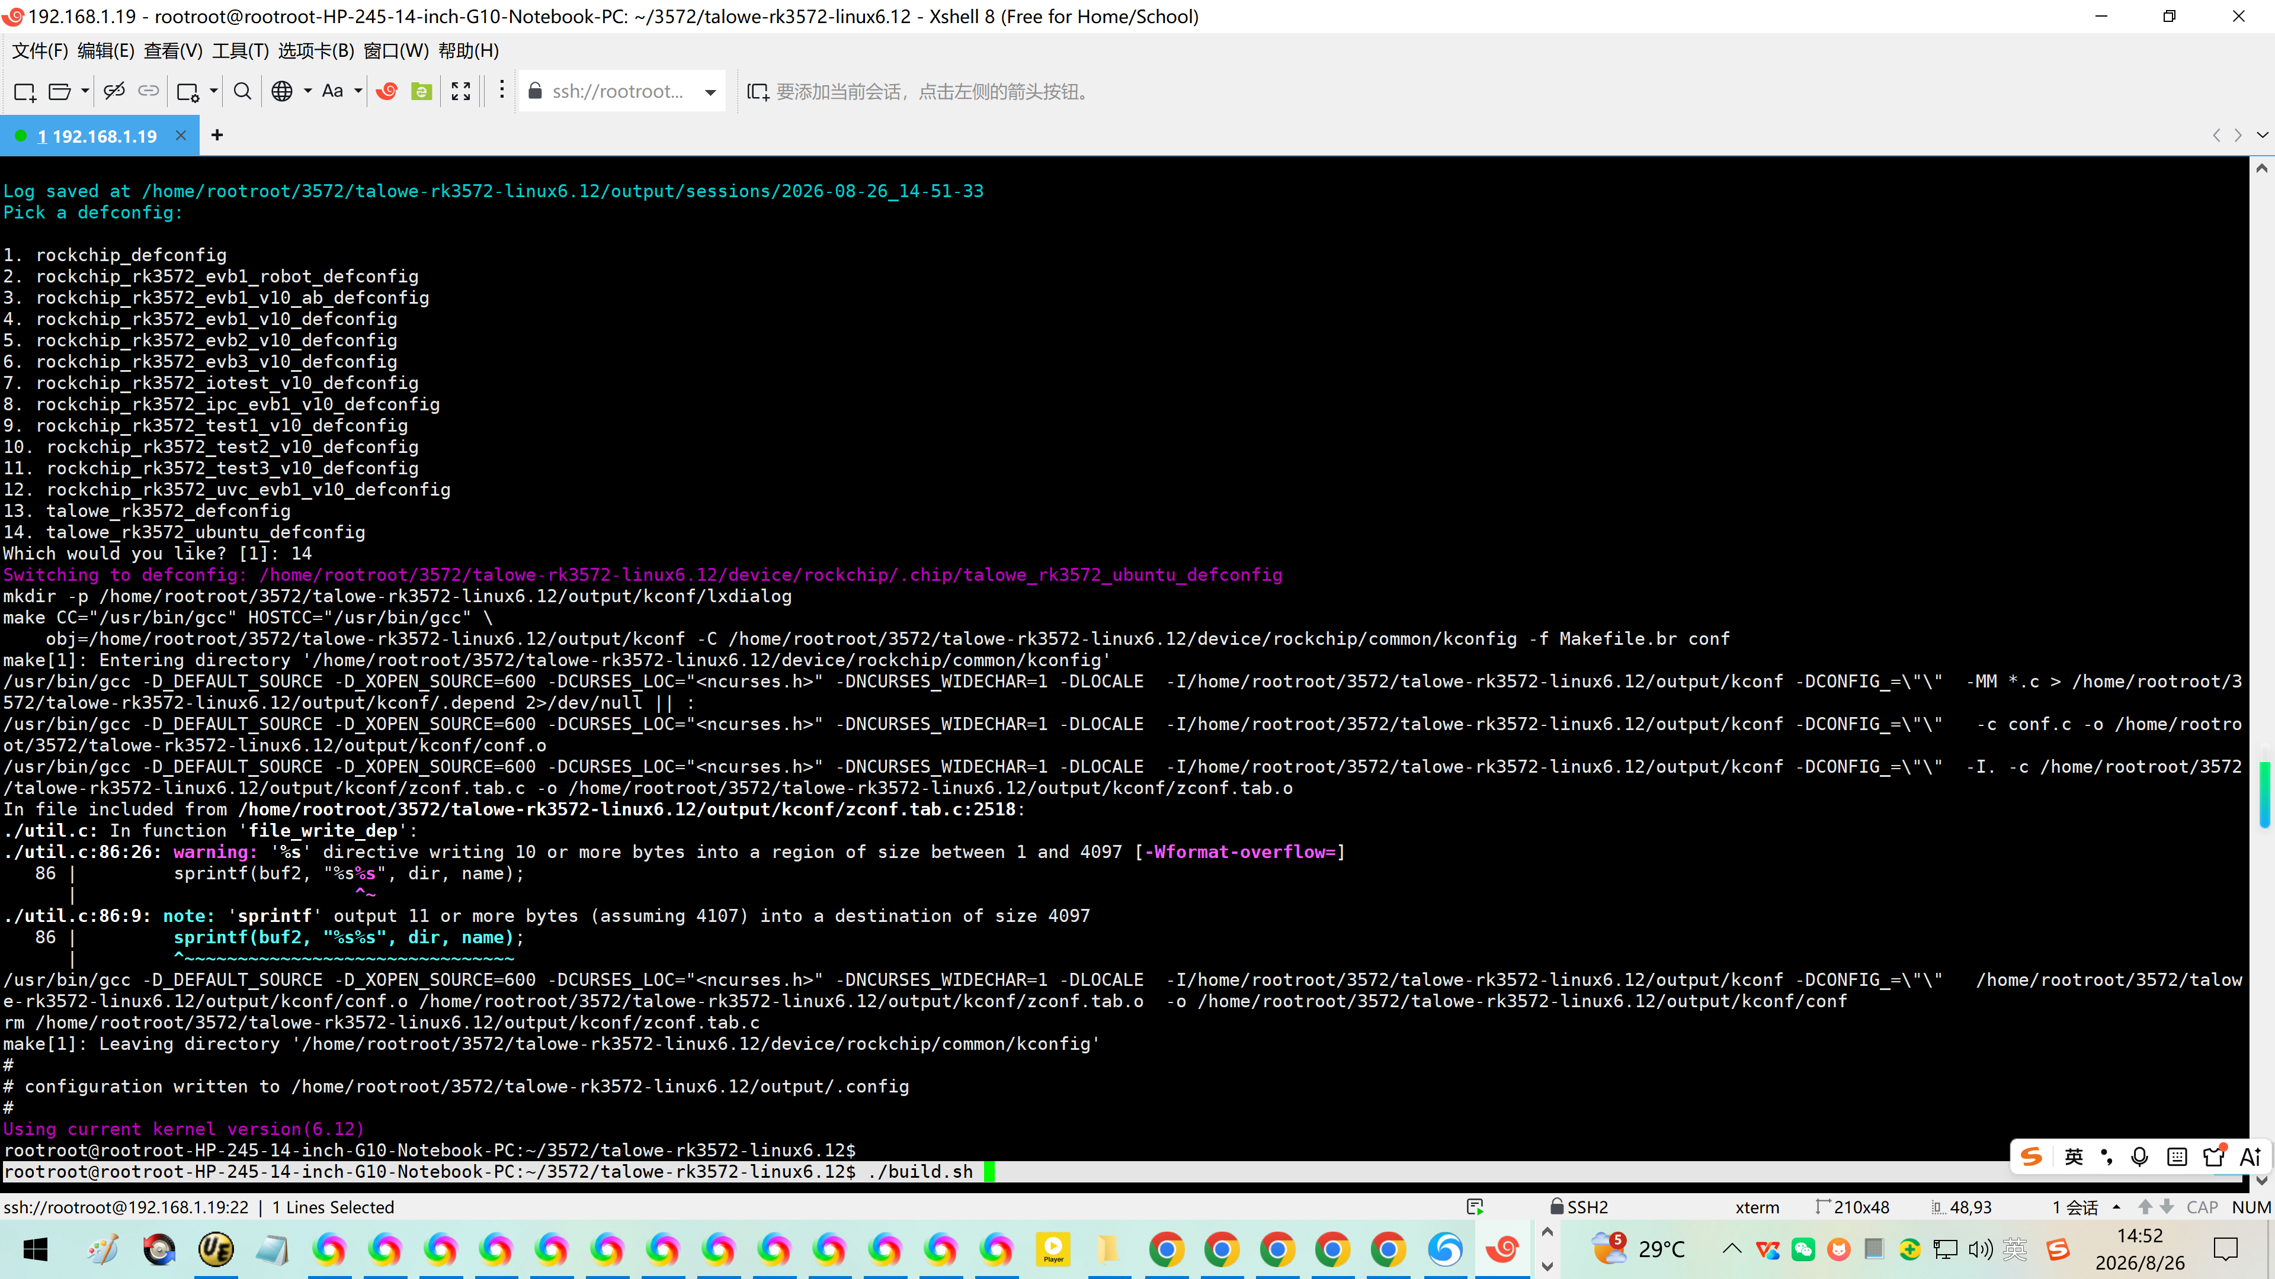2275x1279 pixels.
Task: Click the globe encoding icon
Action: click(282, 91)
